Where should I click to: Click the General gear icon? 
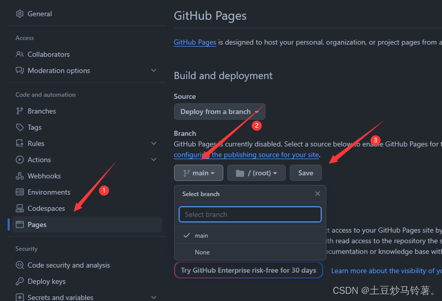click(20, 14)
